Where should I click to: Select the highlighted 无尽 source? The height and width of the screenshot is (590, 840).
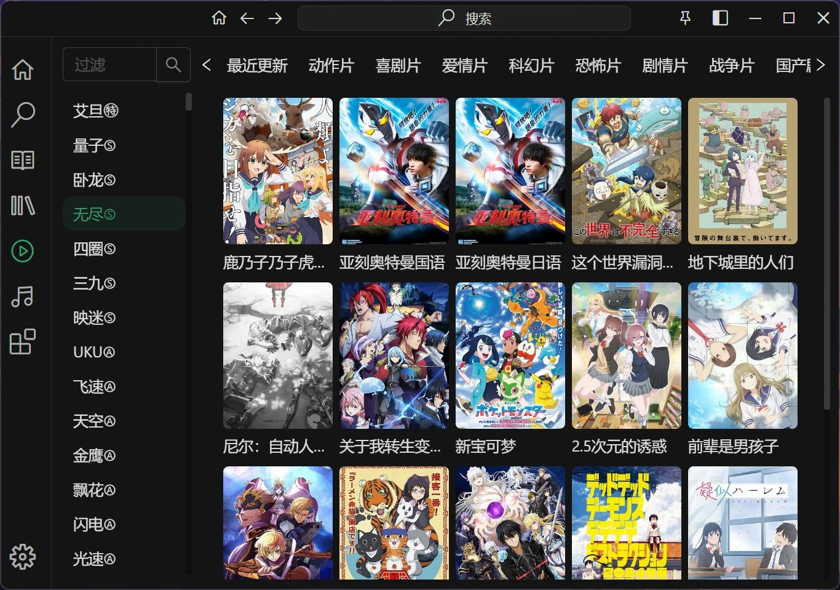[124, 214]
